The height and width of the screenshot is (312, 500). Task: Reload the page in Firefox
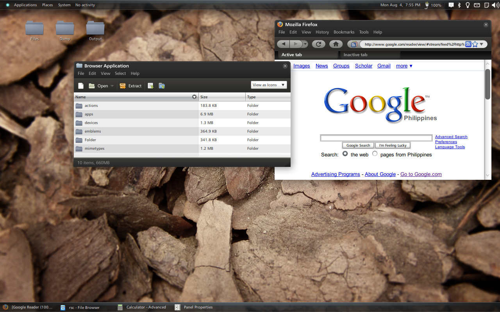pos(318,44)
